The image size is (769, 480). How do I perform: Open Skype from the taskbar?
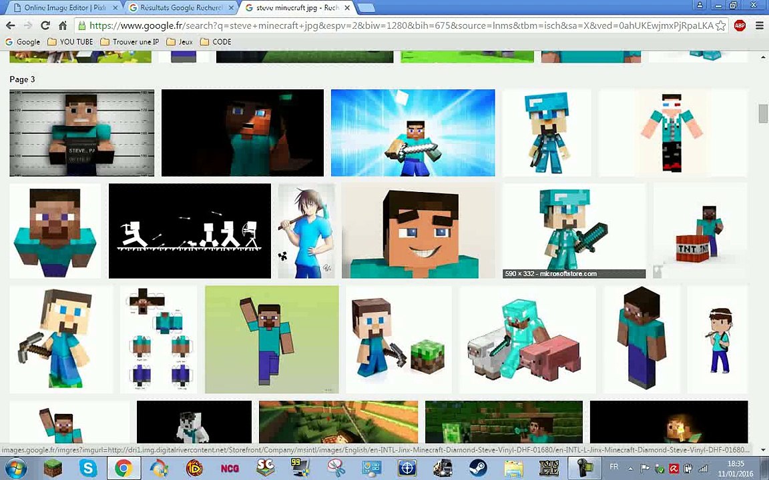pyautogui.click(x=88, y=469)
